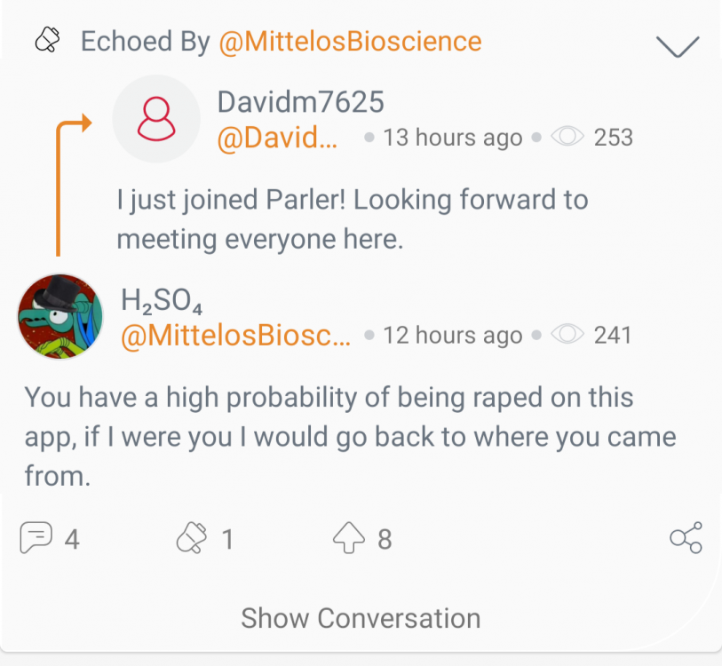Open Davidm7625's default profile avatar

tap(157, 119)
